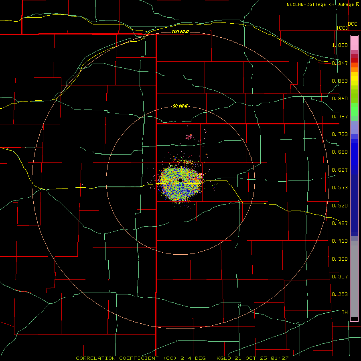Click the [CC] units label above the scale
Viewport: 361px width, 361px height.
click(x=343, y=28)
